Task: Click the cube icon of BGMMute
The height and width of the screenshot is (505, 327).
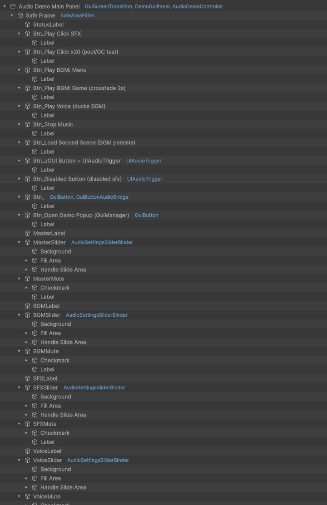Action: click(x=27, y=351)
